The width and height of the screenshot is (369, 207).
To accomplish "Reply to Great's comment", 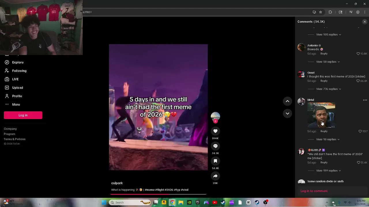I will coord(324,81).
